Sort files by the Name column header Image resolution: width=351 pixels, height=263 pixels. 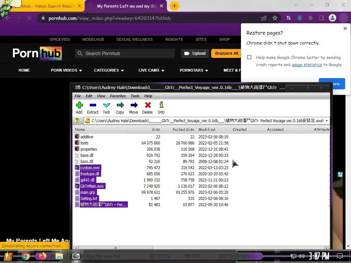click(100, 129)
